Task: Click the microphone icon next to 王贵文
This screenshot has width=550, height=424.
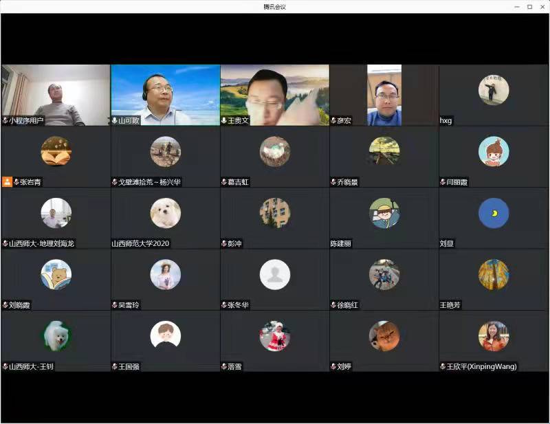Action: [x=224, y=120]
